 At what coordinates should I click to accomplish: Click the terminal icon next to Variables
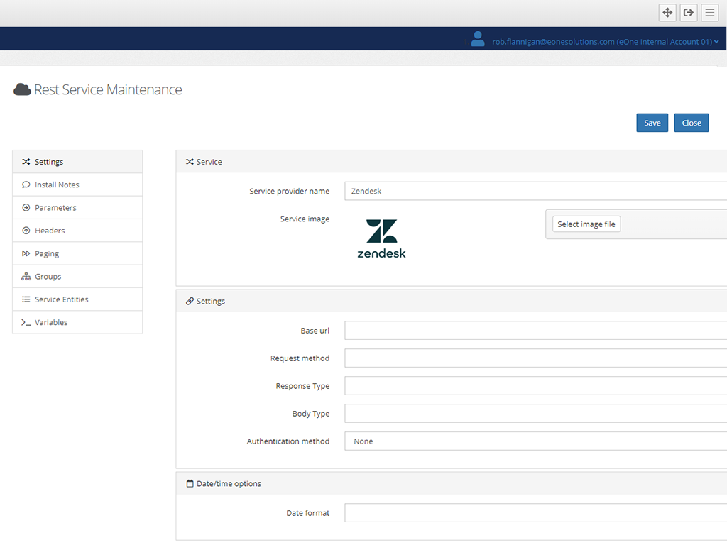25,322
